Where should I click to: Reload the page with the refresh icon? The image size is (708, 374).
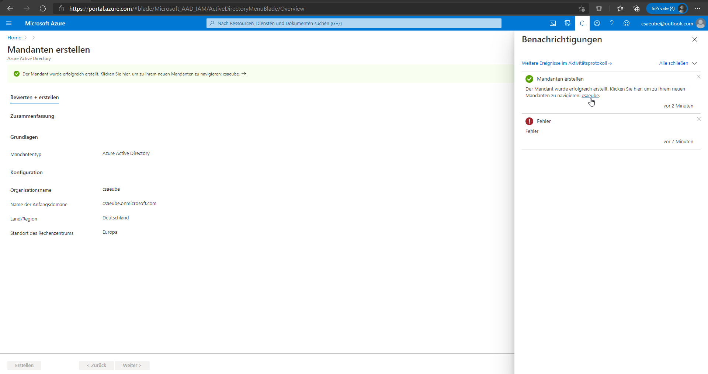coord(43,8)
